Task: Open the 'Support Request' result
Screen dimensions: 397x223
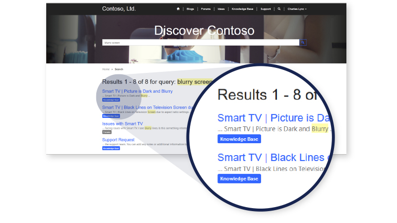Action: pos(118,140)
